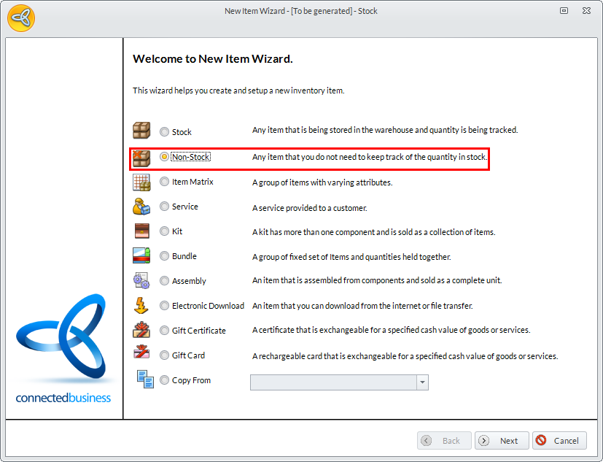Open the Copy From dropdown arrow

(x=422, y=382)
